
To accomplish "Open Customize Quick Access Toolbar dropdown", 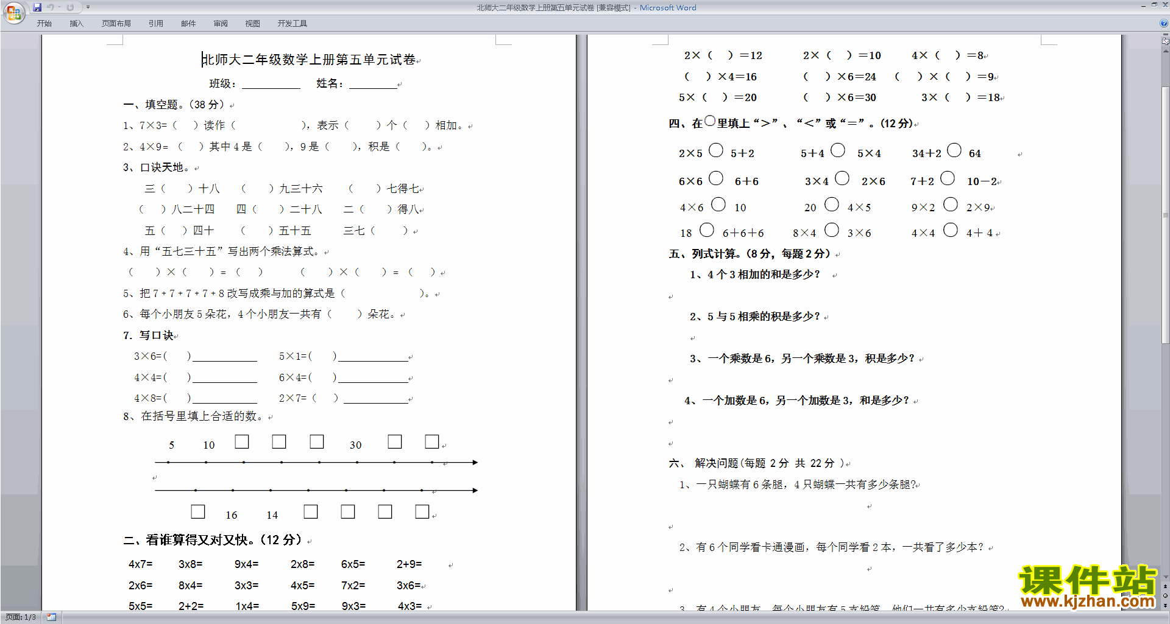I will click(x=88, y=7).
